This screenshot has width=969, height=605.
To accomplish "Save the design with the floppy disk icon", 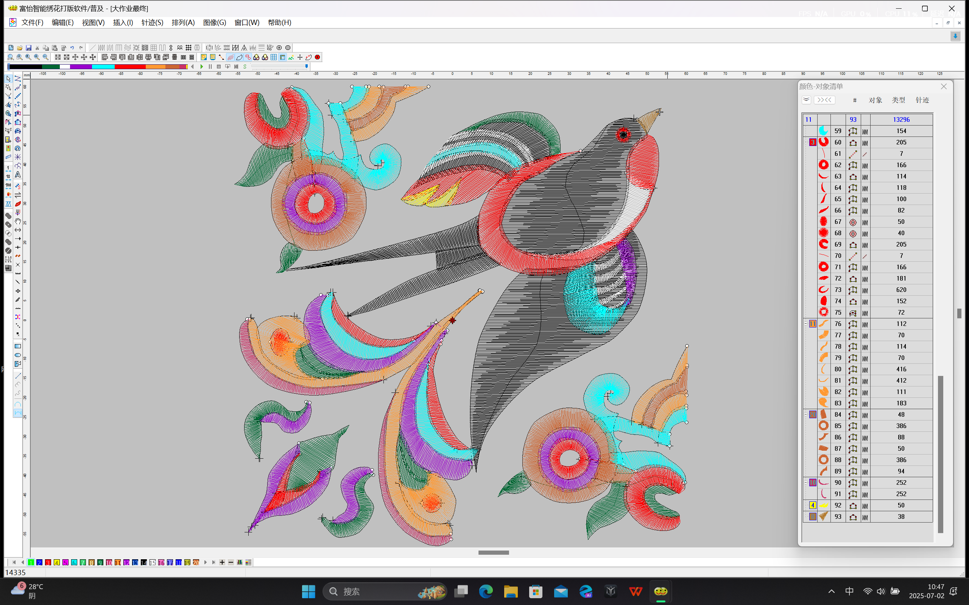I will click(28, 48).
